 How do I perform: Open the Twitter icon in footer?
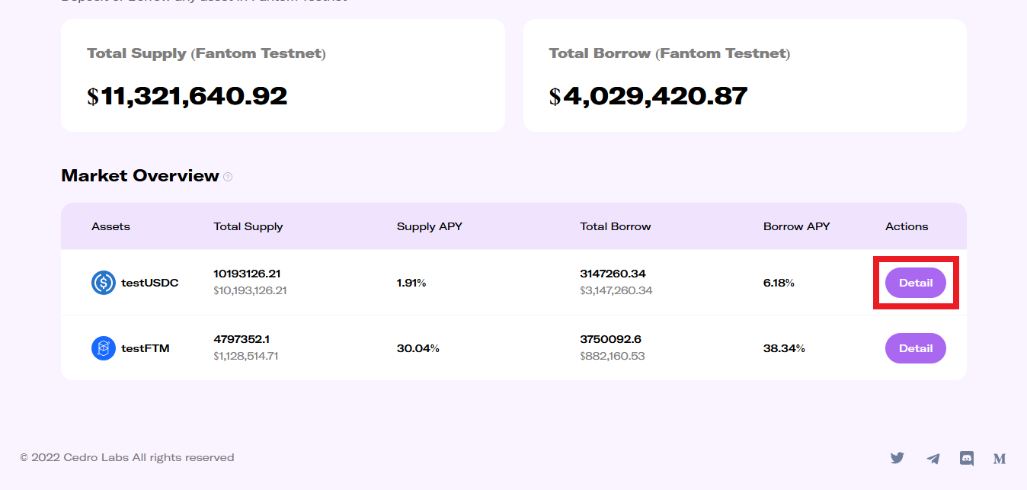click(897, 458)
